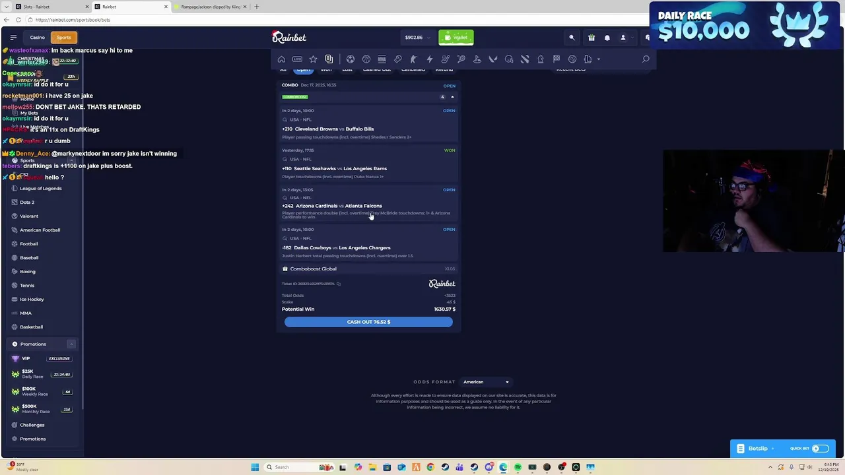Open American Football in sidebar
845x475 pixels.
(x=40, y=230)
